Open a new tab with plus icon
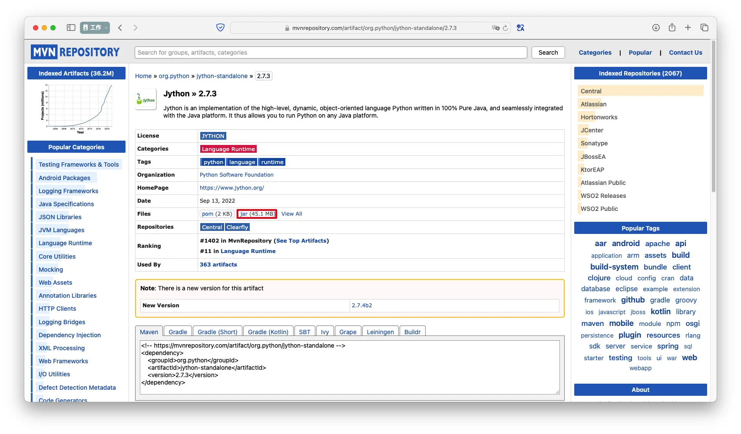Viewport: 741px width, 434px height. (x=688, y=28)
